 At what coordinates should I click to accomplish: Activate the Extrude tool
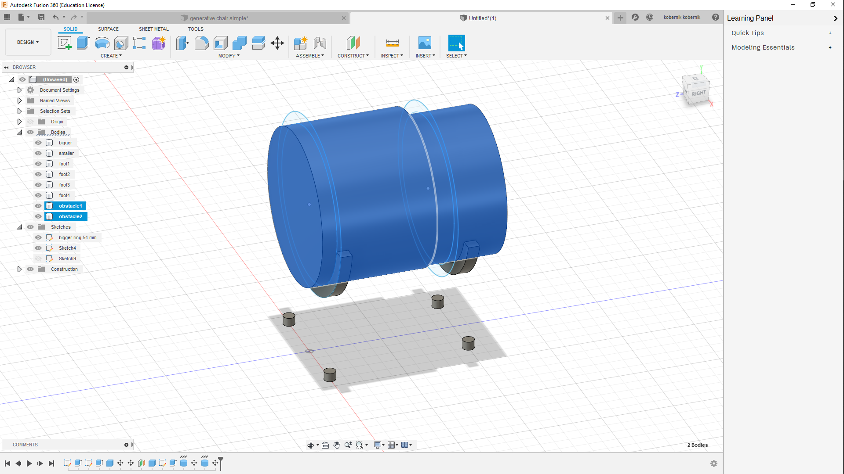(x=83, y=43)
